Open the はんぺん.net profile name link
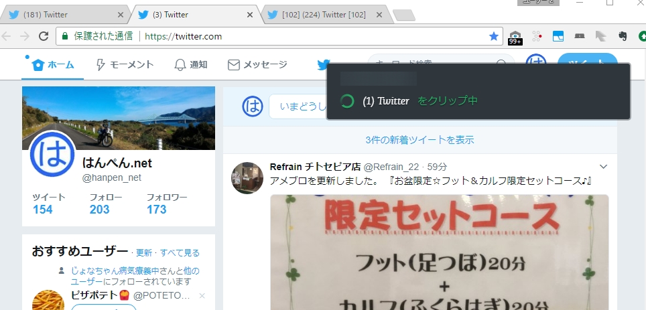 tap(117, 163)
